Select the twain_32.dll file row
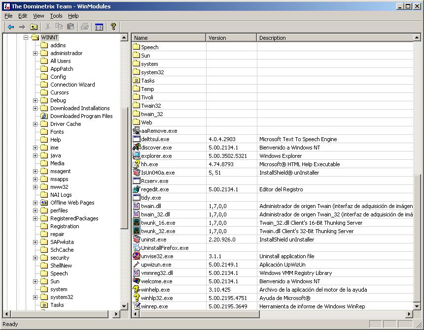This screenshot has width=424, height=330. (x=272, y=214)
